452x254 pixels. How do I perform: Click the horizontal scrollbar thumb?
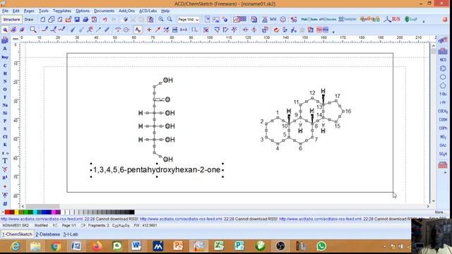click(42, 207)
